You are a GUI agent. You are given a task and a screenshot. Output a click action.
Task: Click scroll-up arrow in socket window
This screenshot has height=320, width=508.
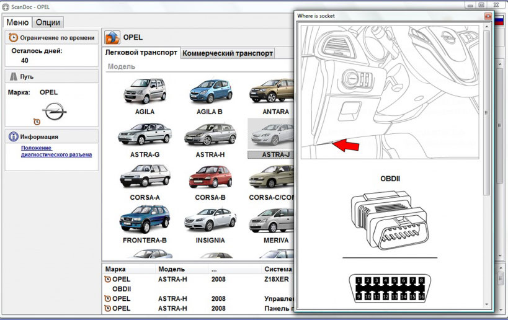pos(487,27)
